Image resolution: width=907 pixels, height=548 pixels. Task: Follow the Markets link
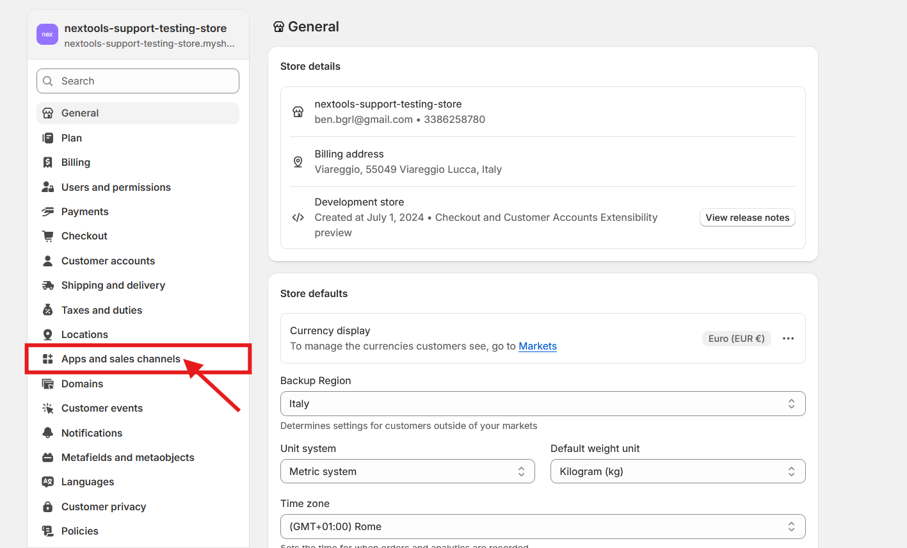coord(537,346)
